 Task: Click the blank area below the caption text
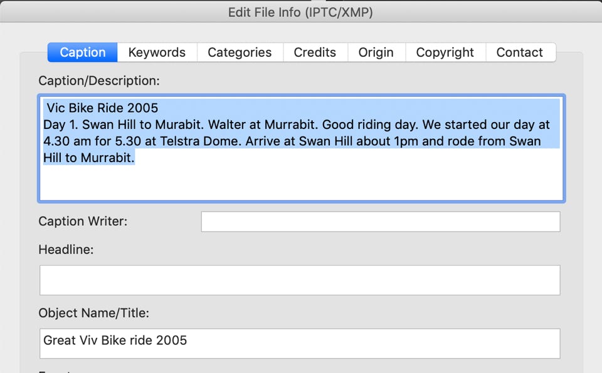[301, 183]
